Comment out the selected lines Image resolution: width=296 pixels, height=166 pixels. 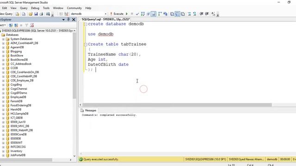click(189, 14)
